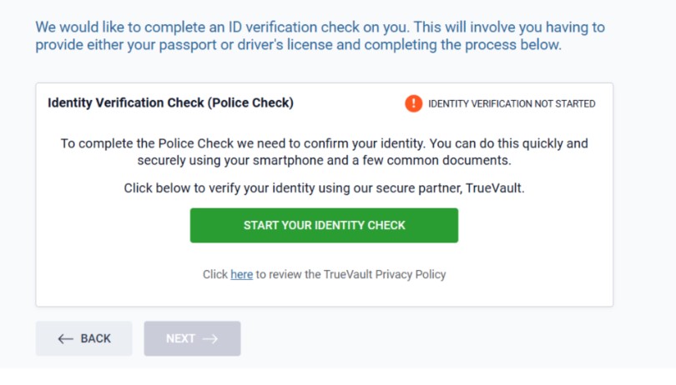The height and width of the screenshot is (385, 676).
Task: Click the 'To complete the Police Check' sentence
Action: (x=324, y=143)
